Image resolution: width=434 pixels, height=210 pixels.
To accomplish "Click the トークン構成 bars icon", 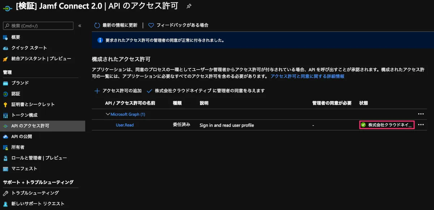I will (5, 115).
